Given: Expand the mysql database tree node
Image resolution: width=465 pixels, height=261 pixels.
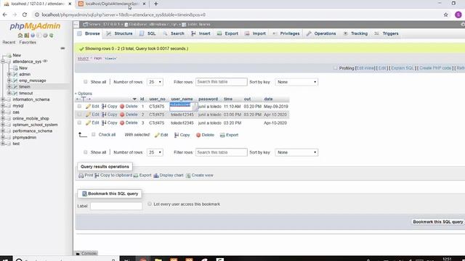Looking at the screenshot, I should tap(3, 106).
